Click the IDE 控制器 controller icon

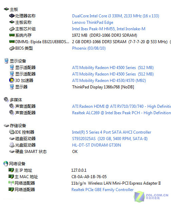coord(12,132)
